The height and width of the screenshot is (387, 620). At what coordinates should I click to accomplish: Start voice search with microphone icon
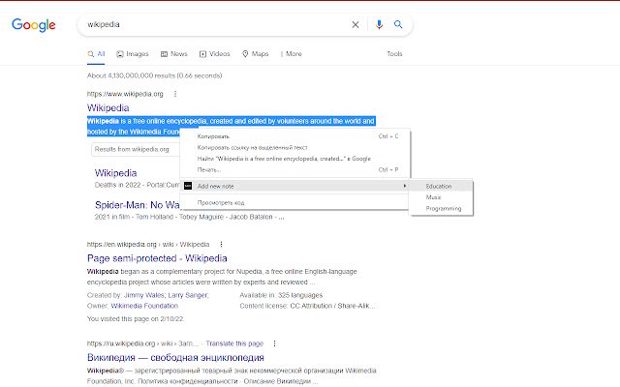[x=379, y=24]
